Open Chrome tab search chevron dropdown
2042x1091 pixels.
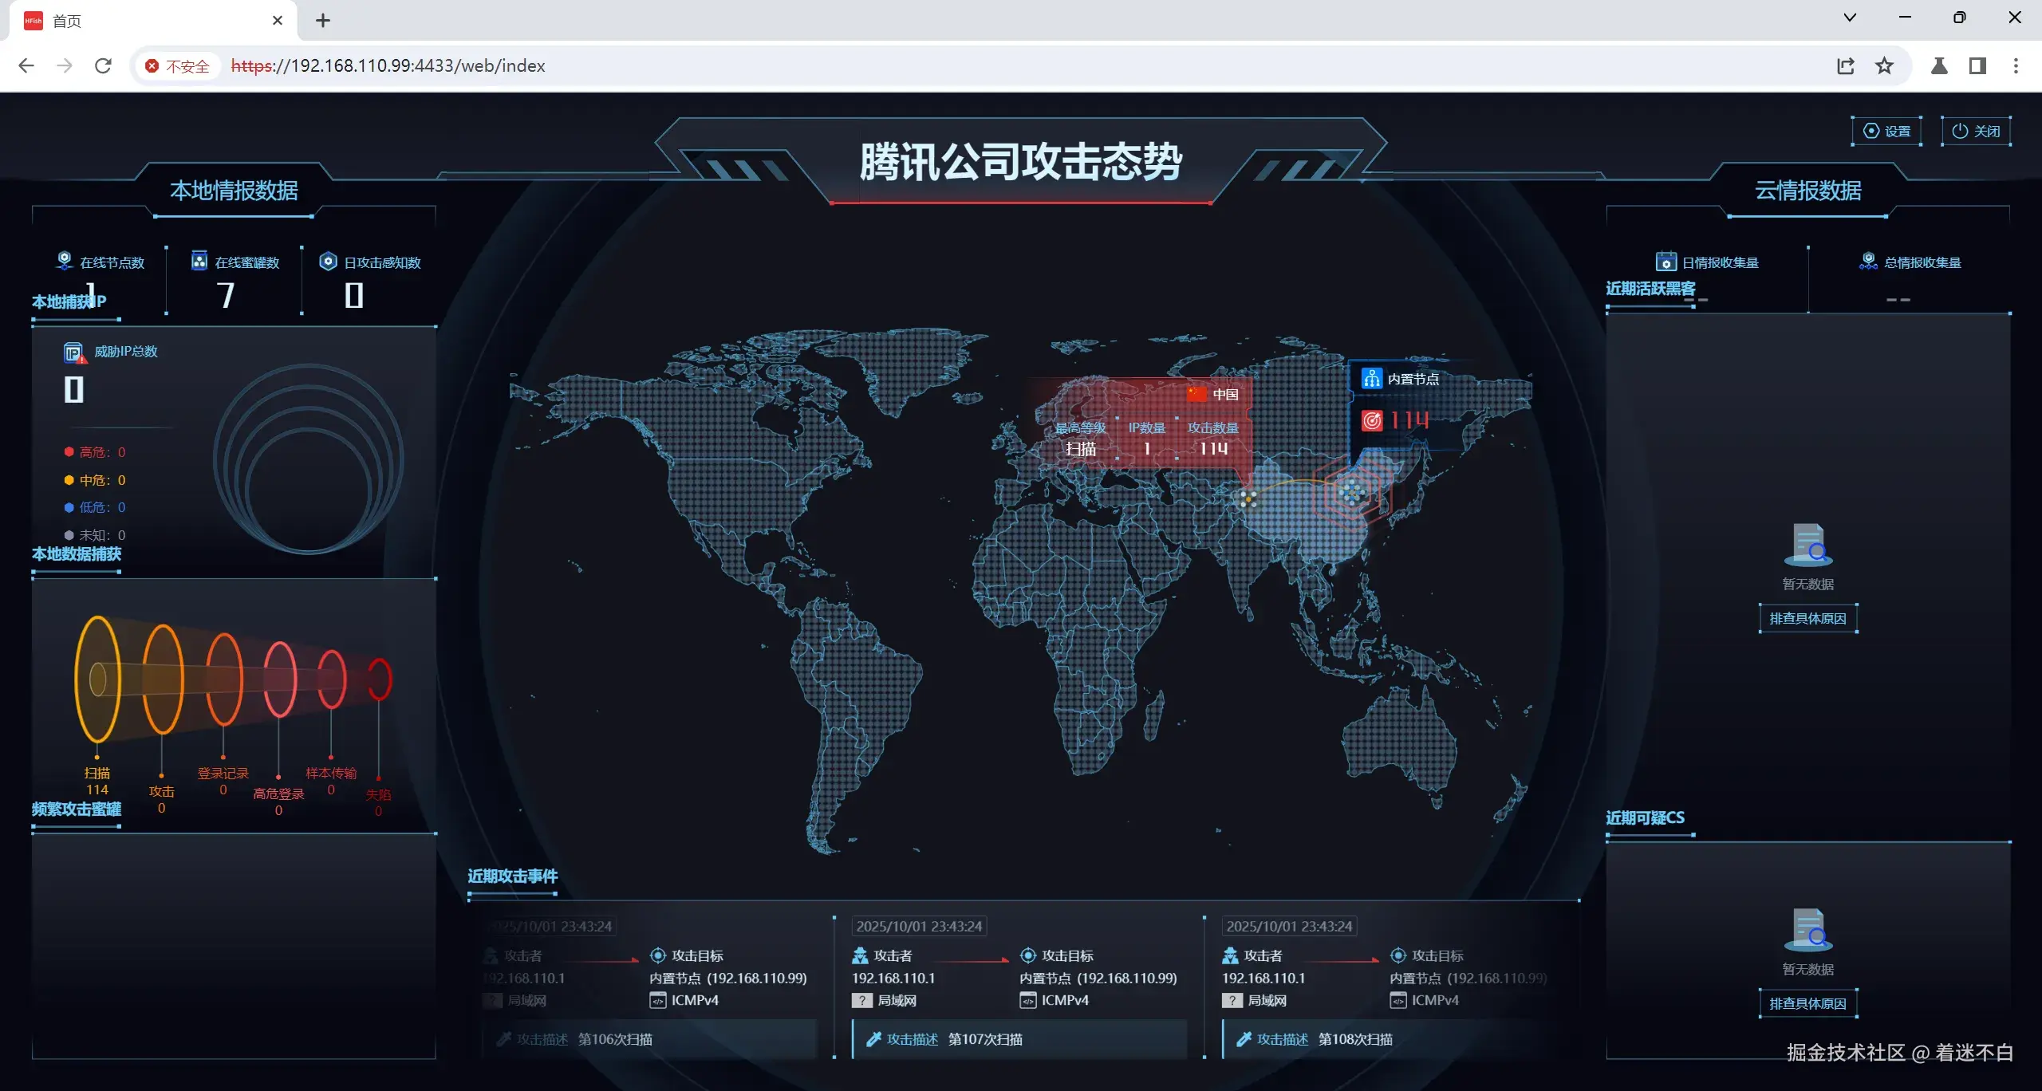pos(1850,18)
